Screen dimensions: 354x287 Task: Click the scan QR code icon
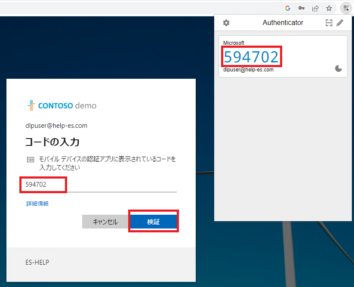329,23
